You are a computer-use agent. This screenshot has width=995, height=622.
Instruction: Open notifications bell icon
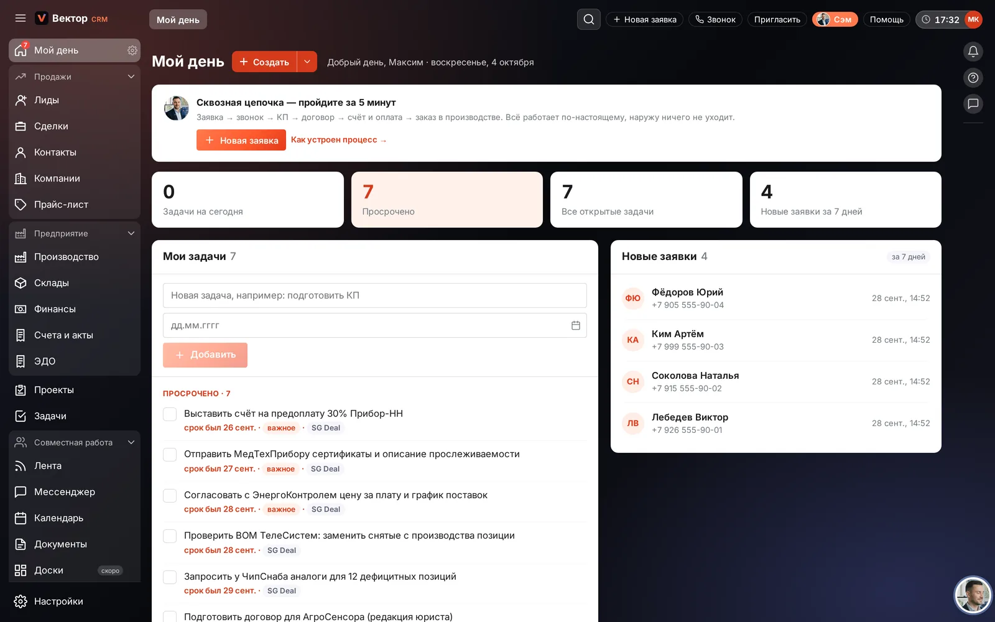pos(973,52)
